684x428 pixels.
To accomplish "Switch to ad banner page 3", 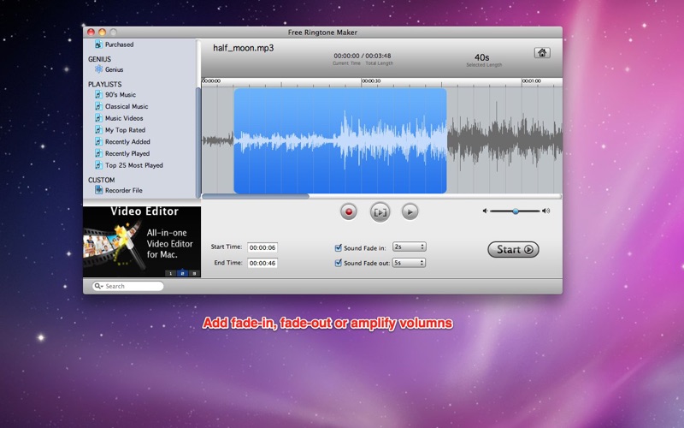I will (x=194, y=273).
